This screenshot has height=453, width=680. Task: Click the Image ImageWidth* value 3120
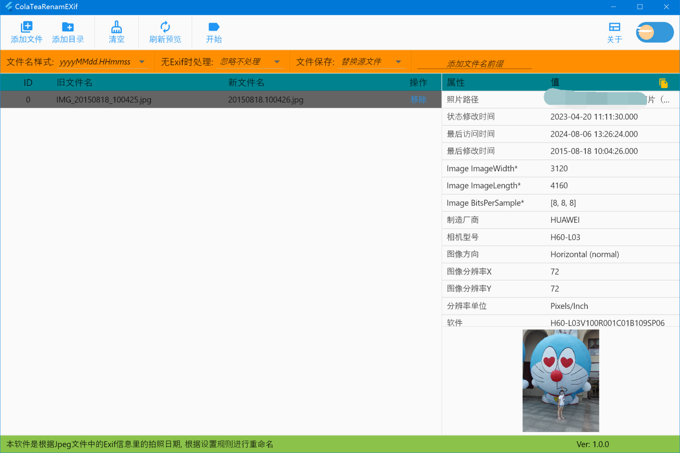click(559, 169)
